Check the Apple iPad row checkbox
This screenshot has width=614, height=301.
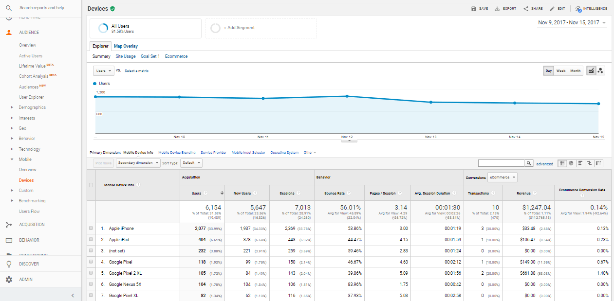91,240
